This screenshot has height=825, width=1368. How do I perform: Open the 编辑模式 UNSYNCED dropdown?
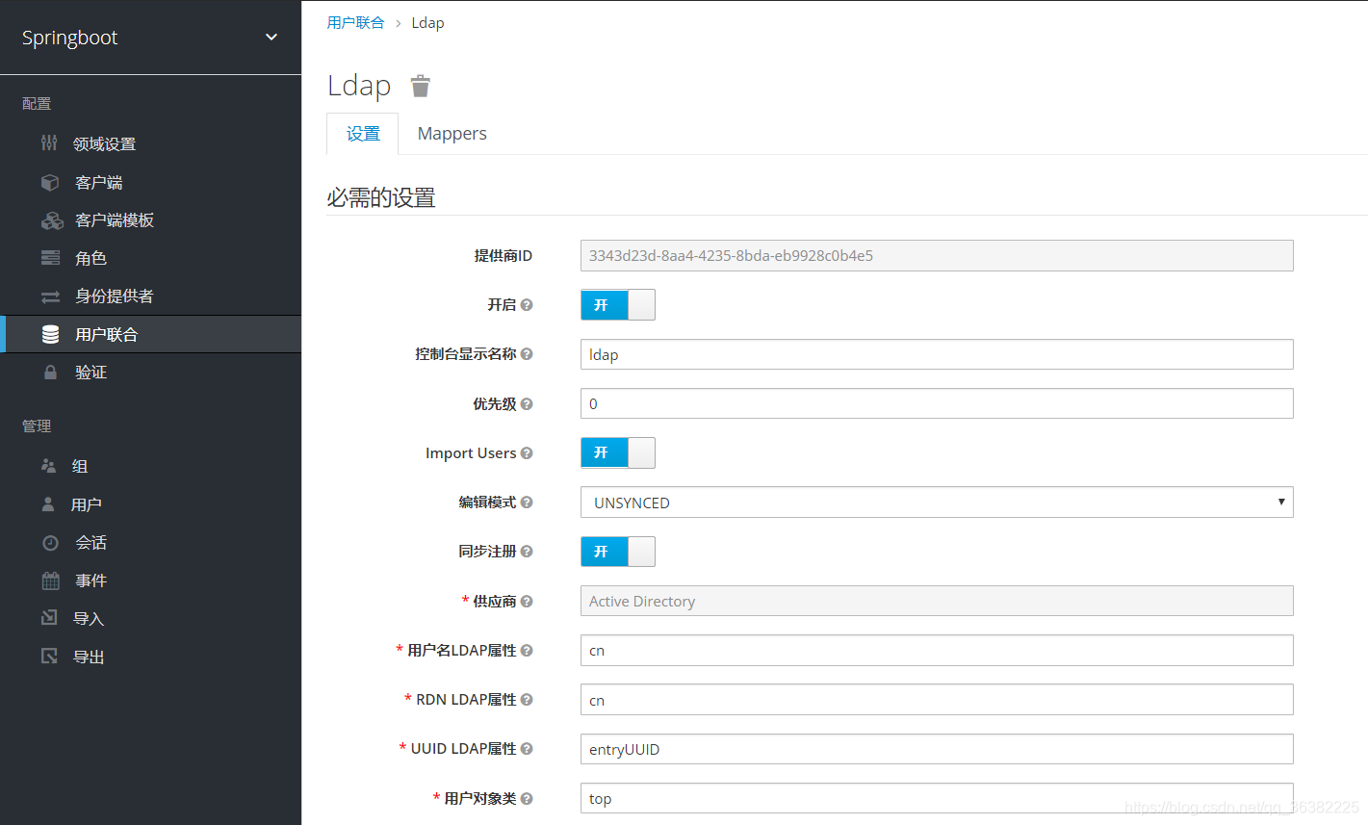937,503
